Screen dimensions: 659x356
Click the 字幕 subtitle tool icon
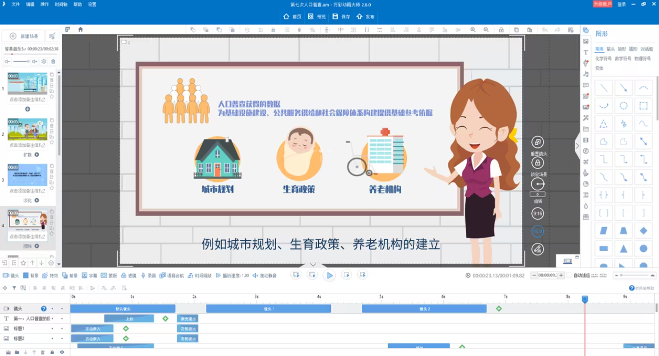point(85,275)
